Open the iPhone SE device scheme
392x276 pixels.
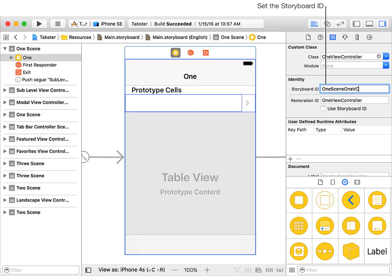(x=108, y=24)
